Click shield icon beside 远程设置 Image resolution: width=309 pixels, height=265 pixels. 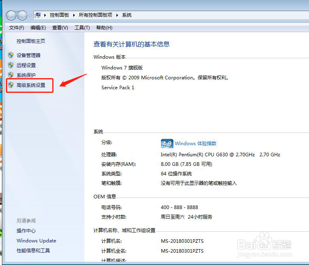point(11,65)
